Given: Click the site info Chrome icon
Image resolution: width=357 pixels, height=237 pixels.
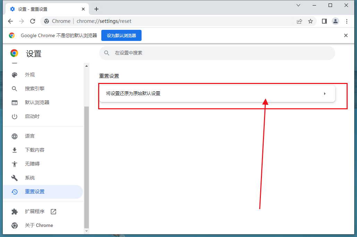Looking at the screenshot, I should coord(46,21).
